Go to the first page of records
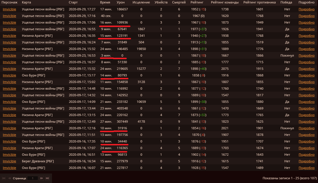 (4, 178)
